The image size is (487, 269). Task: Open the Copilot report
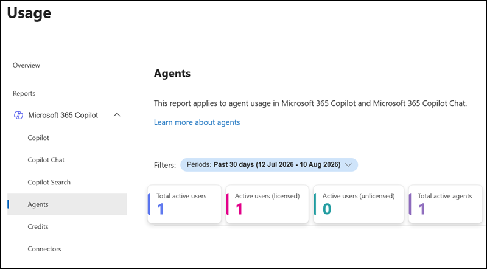[38, 138]
